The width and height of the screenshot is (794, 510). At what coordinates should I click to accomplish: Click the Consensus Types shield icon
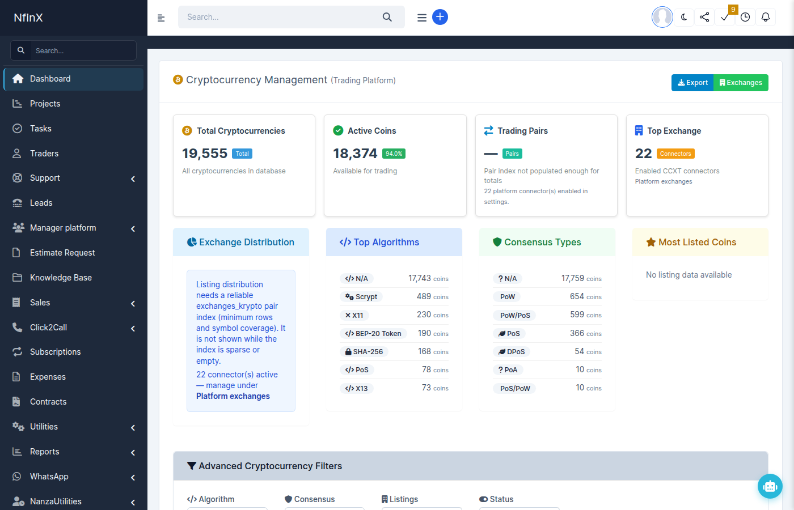497,242
